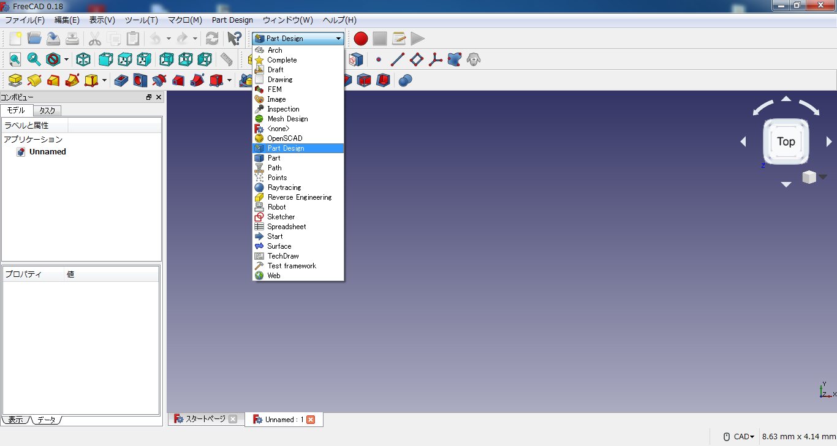
Task: Choose Mesh Design workbench
Action: pos(298,119)
